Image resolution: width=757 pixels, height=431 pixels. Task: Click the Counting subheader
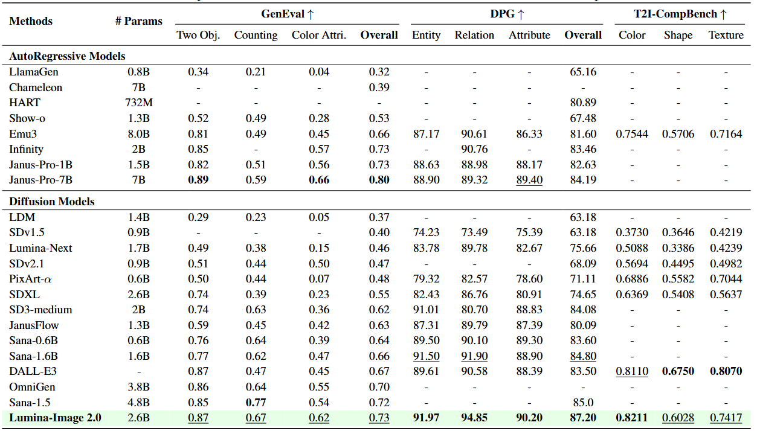[x=256, y=35]
